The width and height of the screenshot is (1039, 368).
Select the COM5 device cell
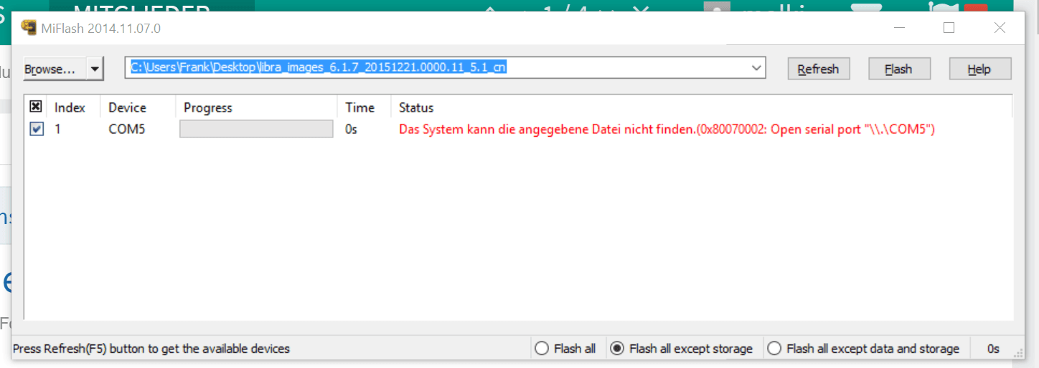pyautogui.click(x=126, y=130)
